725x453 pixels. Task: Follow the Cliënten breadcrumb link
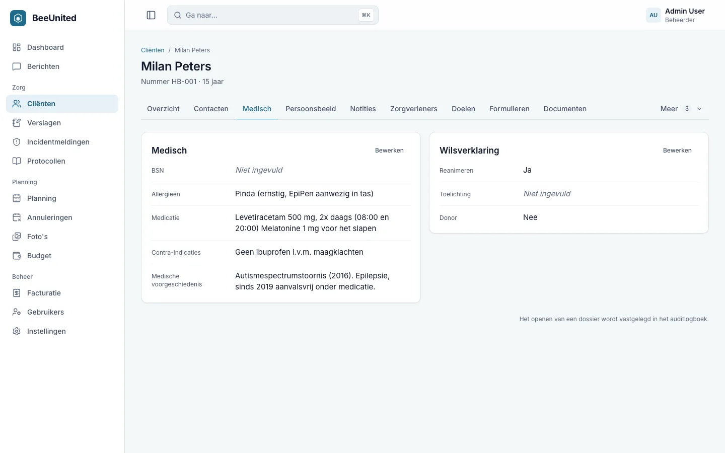pyautogui.click(x=153, y=50)
